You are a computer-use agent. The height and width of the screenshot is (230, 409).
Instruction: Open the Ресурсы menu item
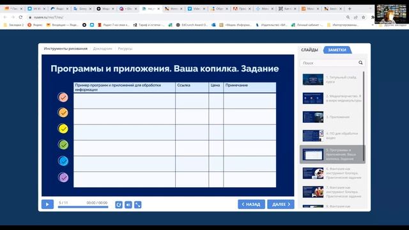click(125, 49)
